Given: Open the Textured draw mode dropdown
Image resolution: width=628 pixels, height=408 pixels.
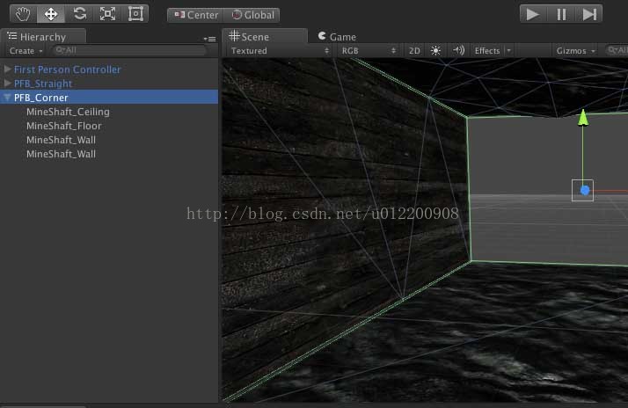Looking at the screenshot, I should [x=280, y=51].
